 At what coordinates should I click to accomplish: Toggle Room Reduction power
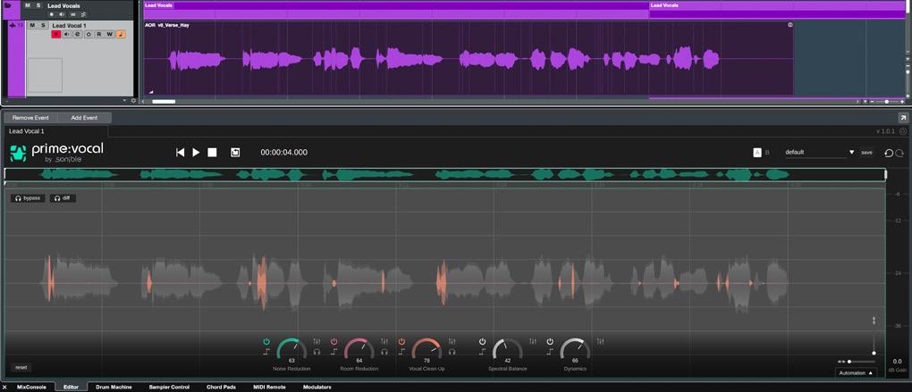click(x=334, y=341)
